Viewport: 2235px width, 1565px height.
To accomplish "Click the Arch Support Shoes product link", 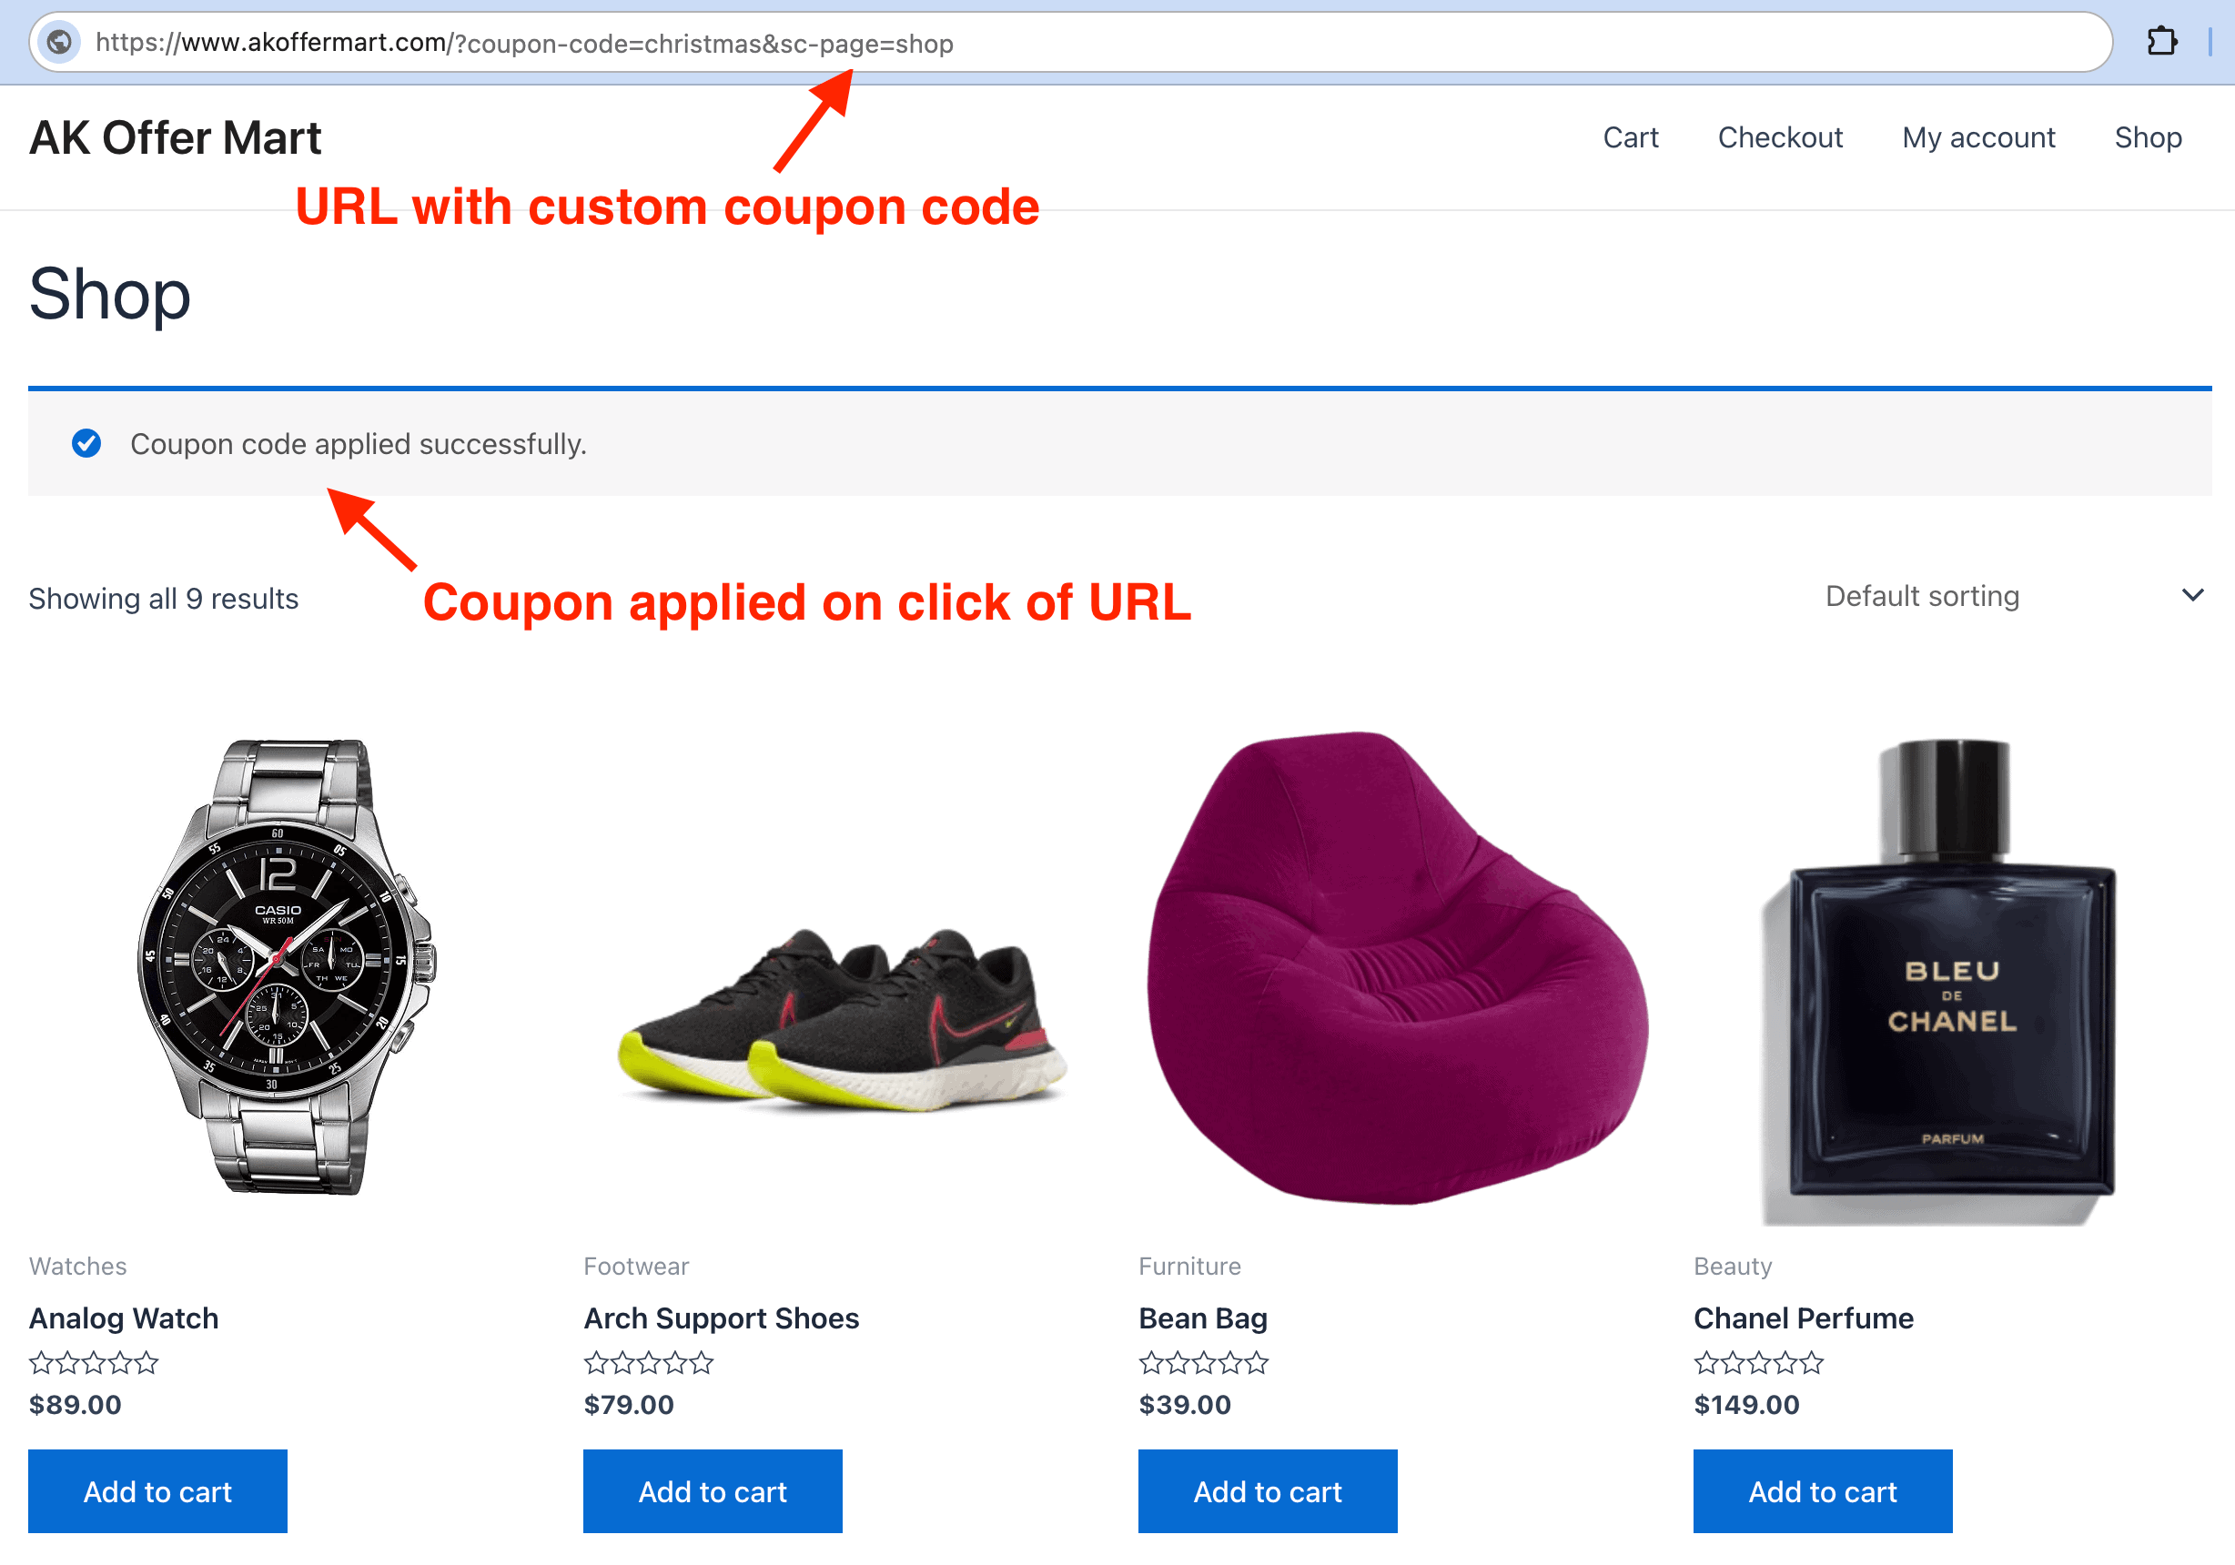I will (x=720, y=1318).
